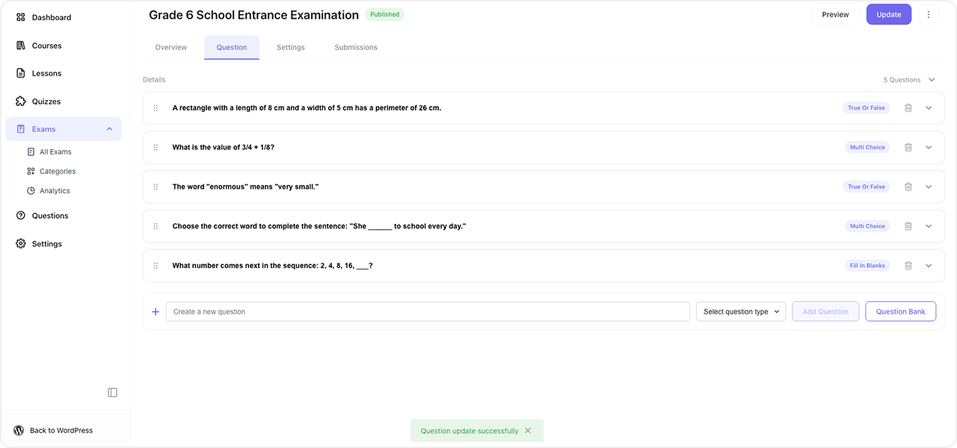The image size is (957, 448).
Task: Delete the number sequence question
Action: [908, 266]
